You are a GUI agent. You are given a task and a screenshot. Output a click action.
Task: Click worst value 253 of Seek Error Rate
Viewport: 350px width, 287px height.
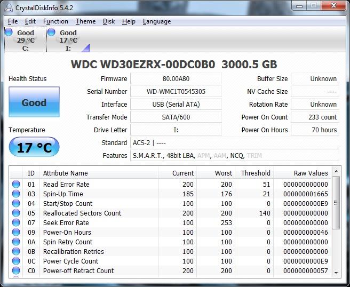(226, 223)
